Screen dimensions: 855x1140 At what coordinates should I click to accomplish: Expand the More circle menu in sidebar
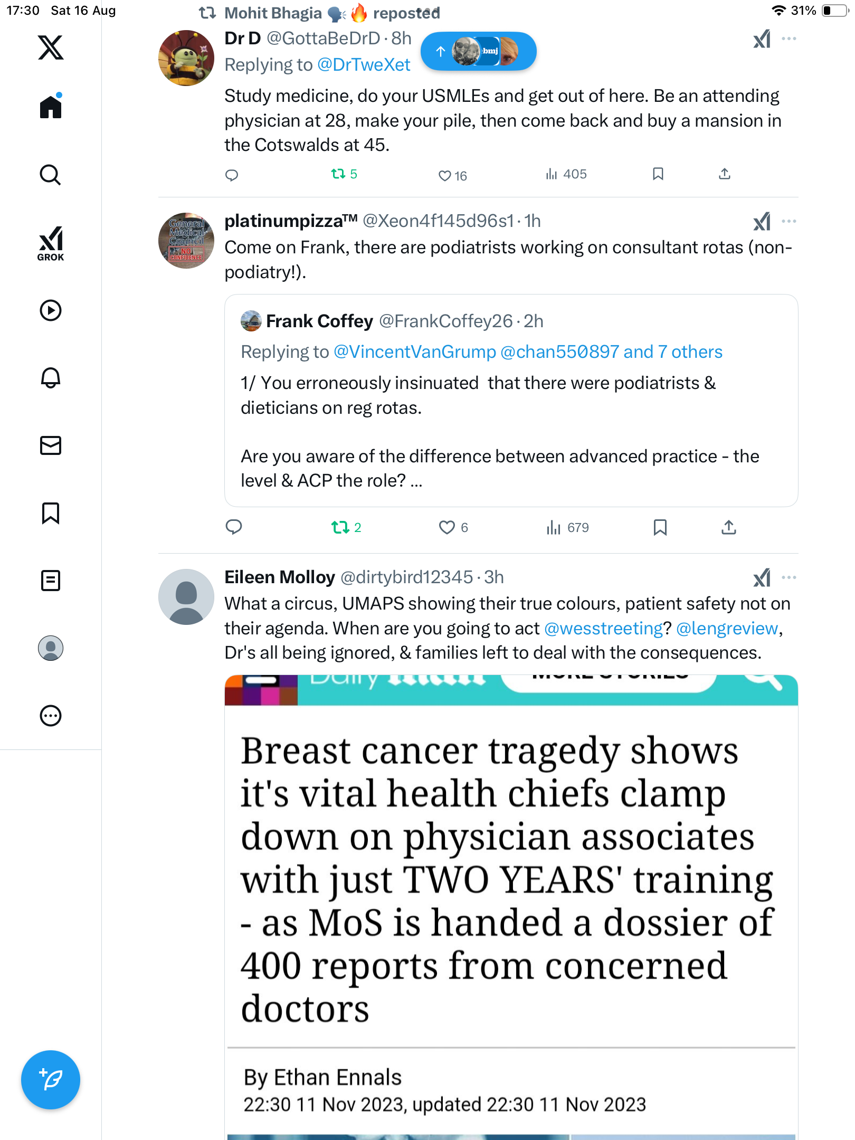click(51, 716)
